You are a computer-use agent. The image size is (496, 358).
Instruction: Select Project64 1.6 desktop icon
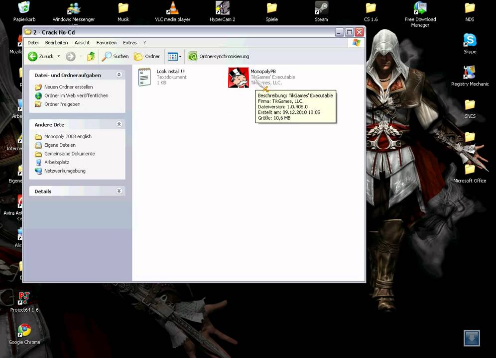pos(24,302)
